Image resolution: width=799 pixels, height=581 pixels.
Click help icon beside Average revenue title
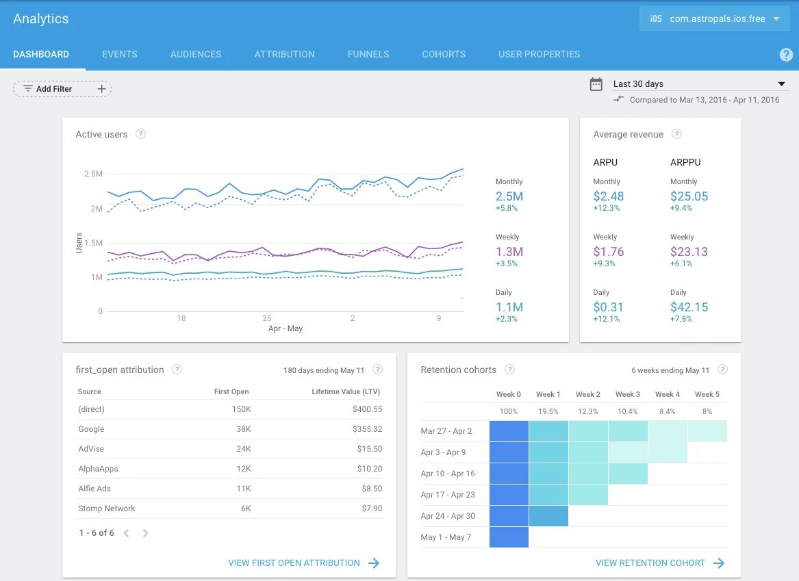click(676, 134)
